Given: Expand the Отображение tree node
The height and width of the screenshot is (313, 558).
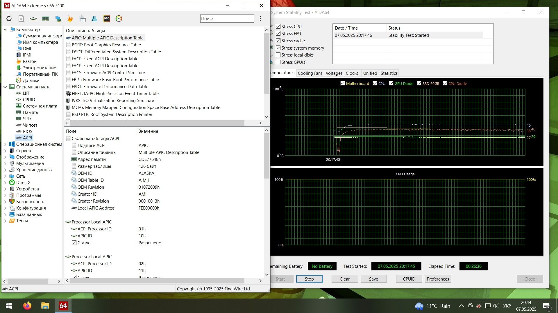Looking at the screenshot, I should click(5, 157).
